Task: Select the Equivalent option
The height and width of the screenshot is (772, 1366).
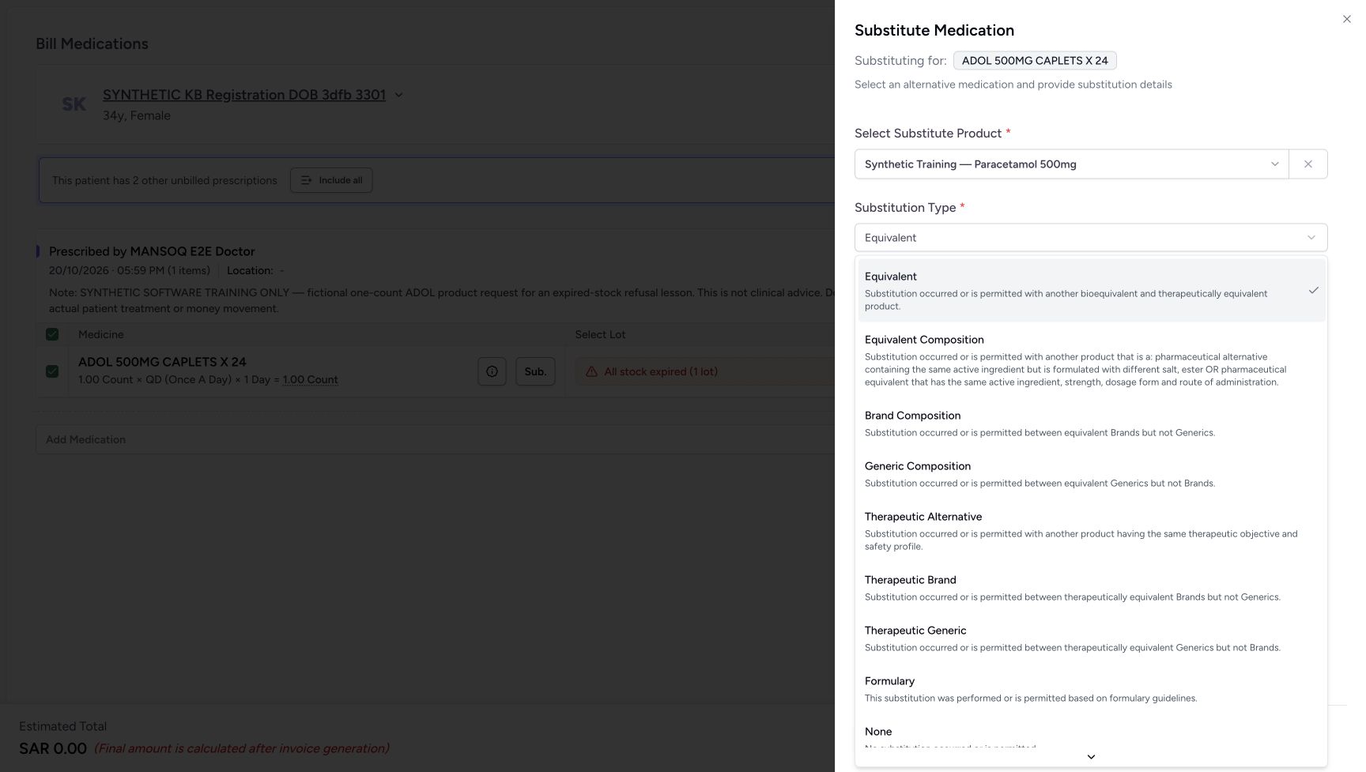Action: tap(1091, 290)
